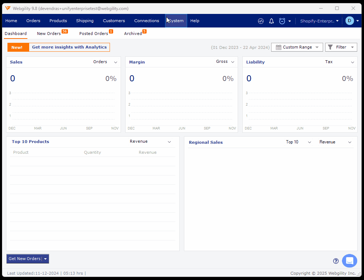The image size is (364, 280).
Task: Switch to the Posted Orders tab
Action: 94,34
